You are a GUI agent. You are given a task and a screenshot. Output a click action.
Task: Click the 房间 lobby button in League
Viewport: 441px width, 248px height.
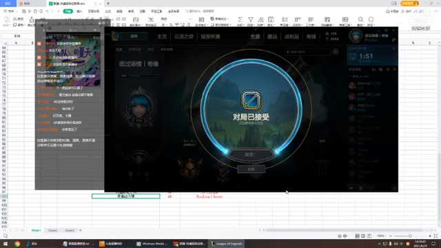pos(134,36)
